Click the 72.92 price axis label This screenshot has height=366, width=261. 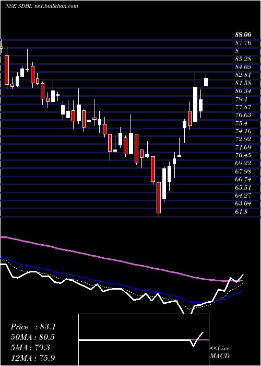pos(243,140)
